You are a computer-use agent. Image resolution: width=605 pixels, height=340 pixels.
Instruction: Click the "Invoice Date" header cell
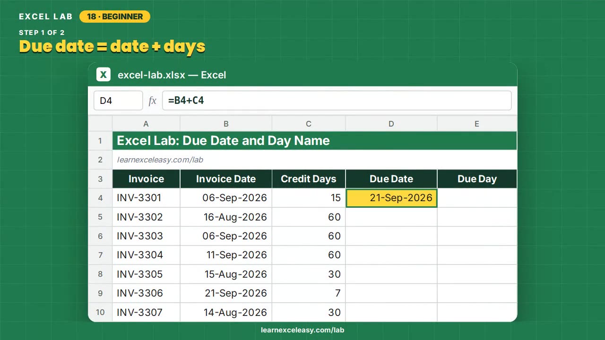click(x=226, y=179)
